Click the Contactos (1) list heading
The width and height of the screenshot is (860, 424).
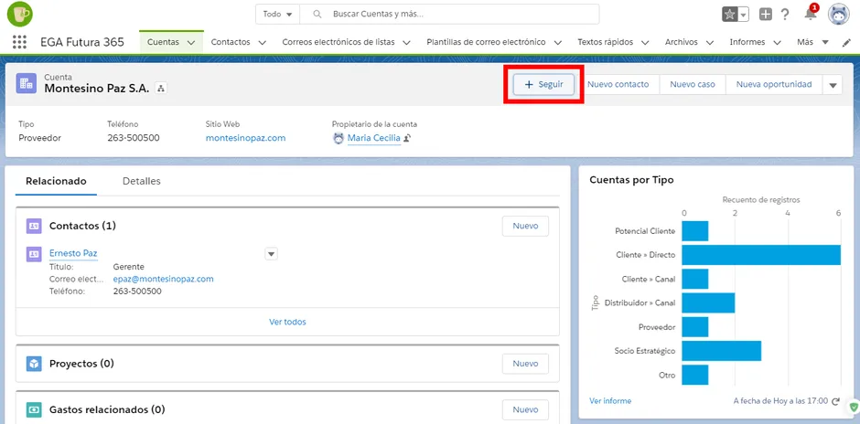coord(83,226)
